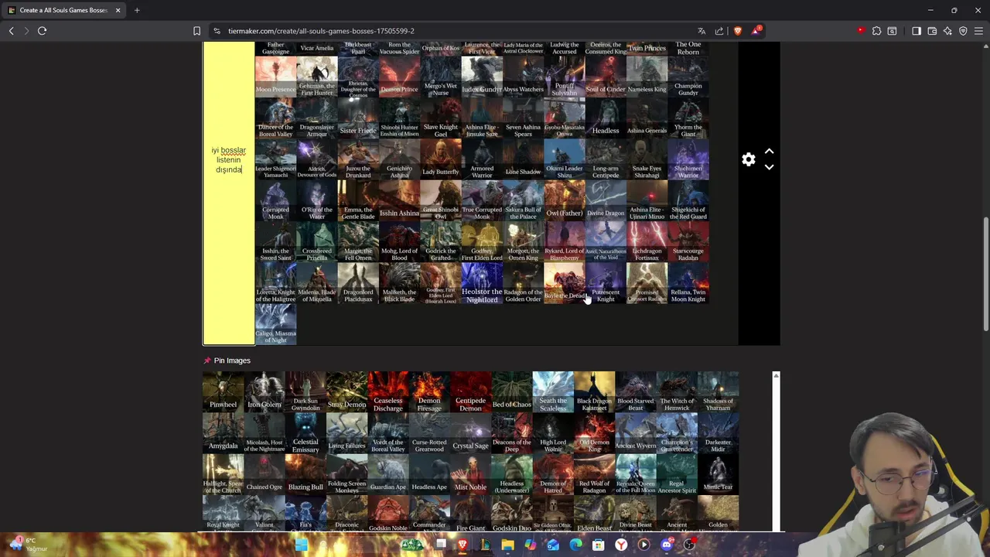Select the Crystal Sage image
This screenshot has height=557, width=990.
click(x=470, y=433)
